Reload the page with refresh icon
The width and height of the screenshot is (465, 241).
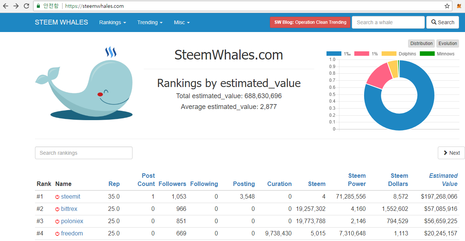pos(26,6)
